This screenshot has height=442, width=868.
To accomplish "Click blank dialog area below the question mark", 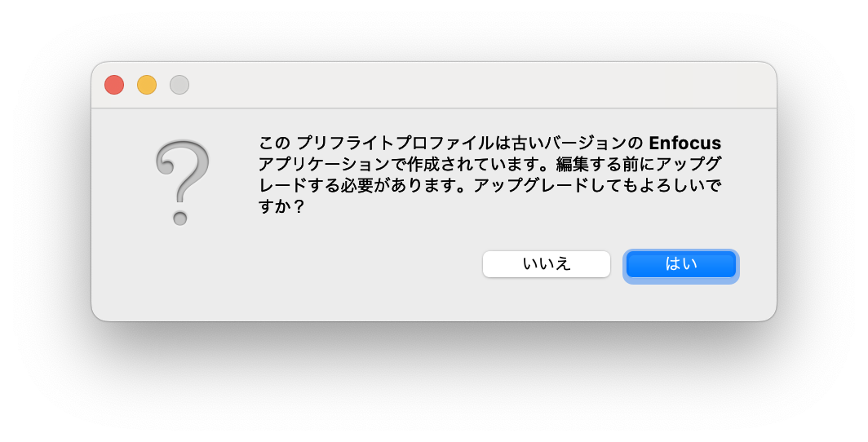I will [x=182, y=271].
